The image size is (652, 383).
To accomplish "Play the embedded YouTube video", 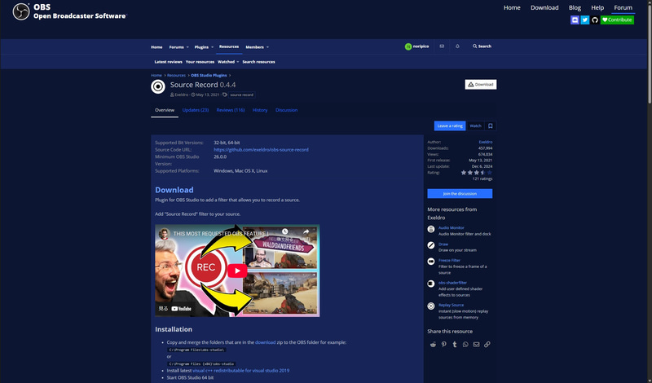I will click(237, 271).
